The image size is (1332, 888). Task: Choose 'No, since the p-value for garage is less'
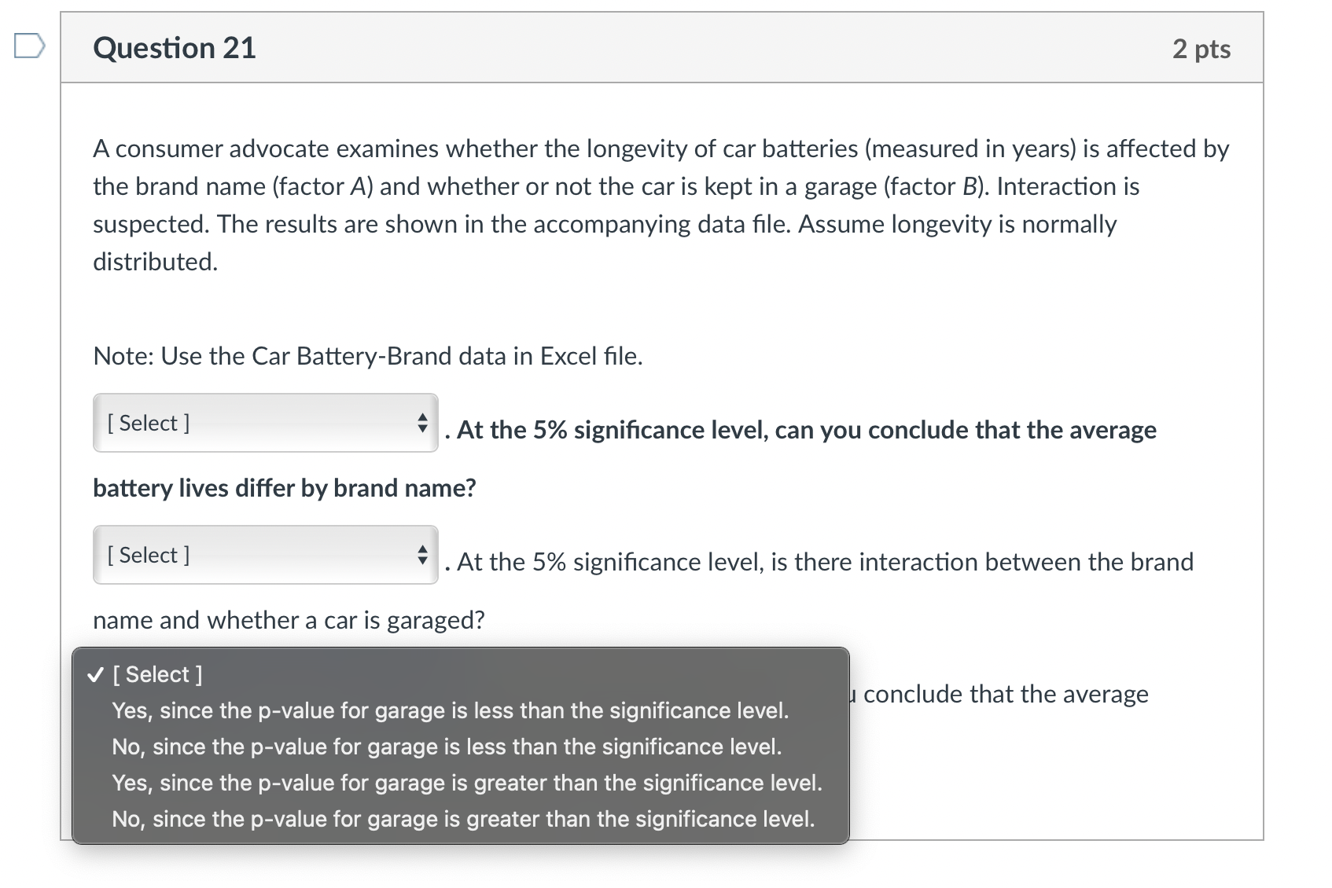445,747
